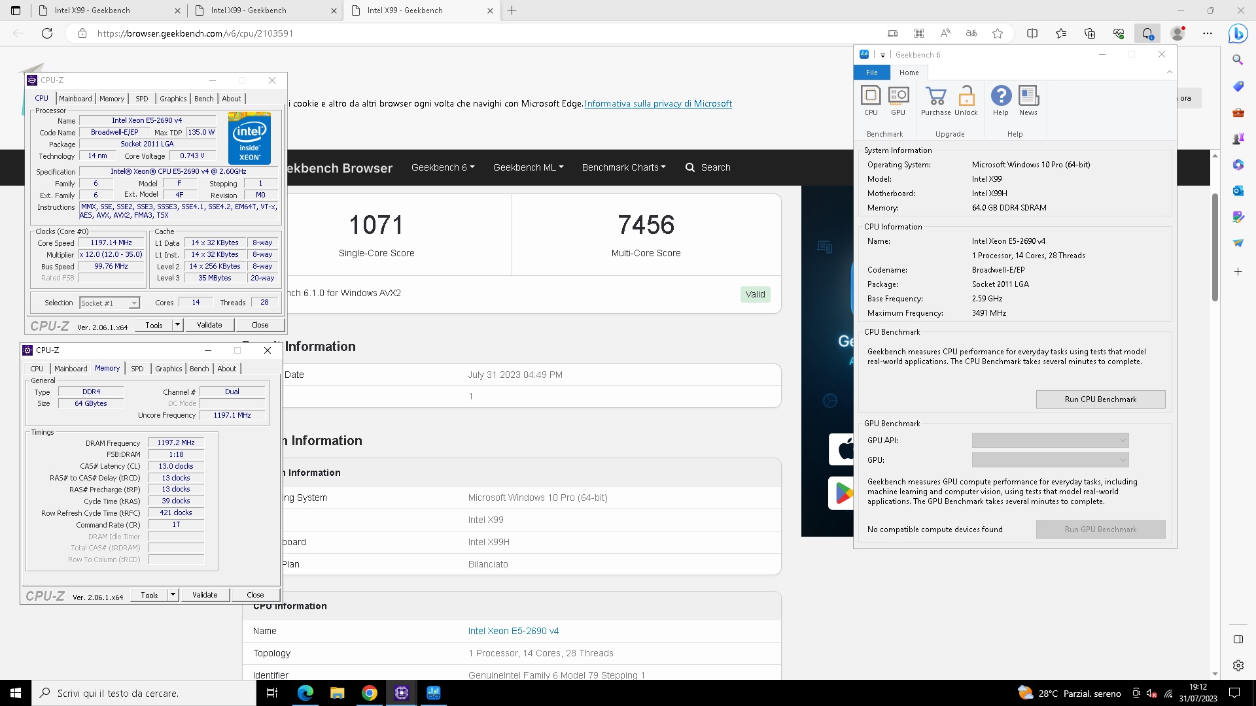1256x706 pixels.
Task: Open Informativa sulla privacy di Microsoft link
Action: [658, 103]
